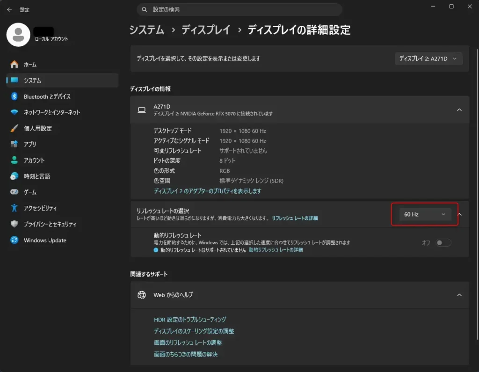
Task: Go to アクセシビリティ settings
Action: (x=62, y=208)
